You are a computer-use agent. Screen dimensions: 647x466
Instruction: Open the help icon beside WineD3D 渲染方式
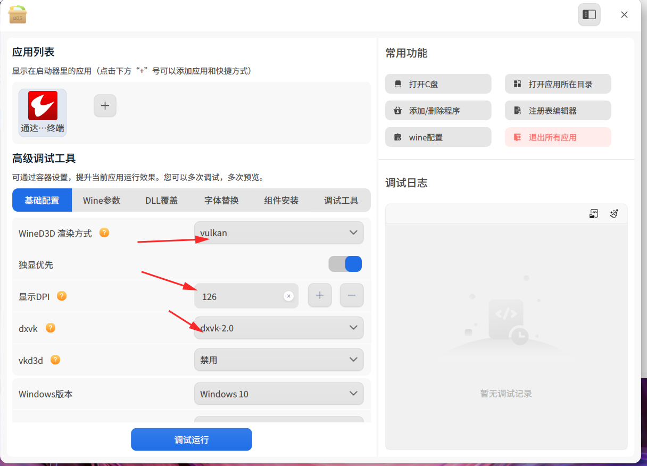(105, 232)
